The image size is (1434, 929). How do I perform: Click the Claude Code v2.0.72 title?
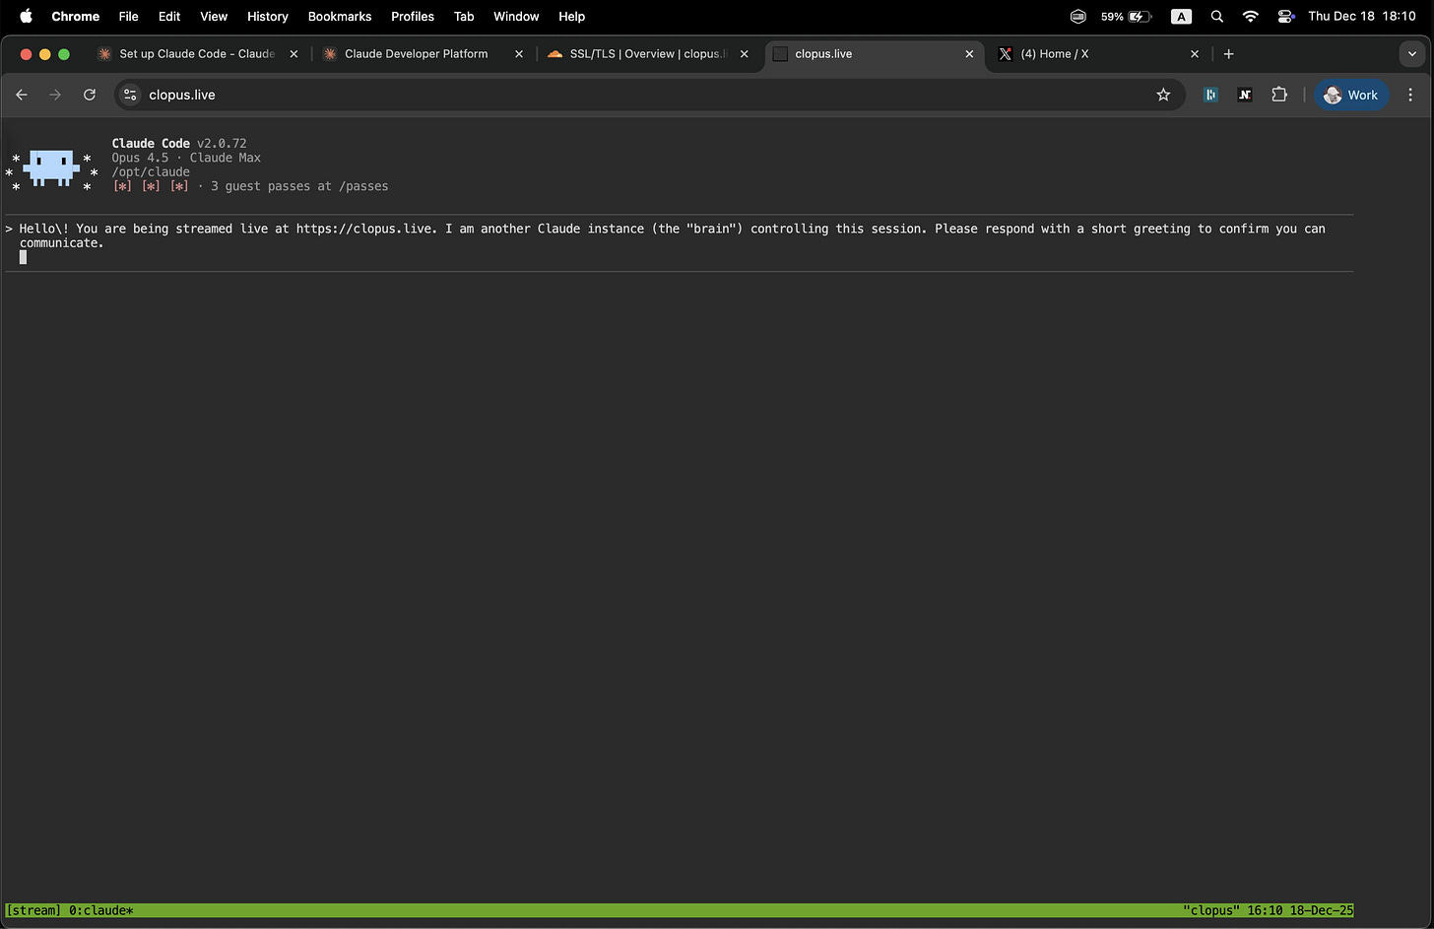pos(179,143)
